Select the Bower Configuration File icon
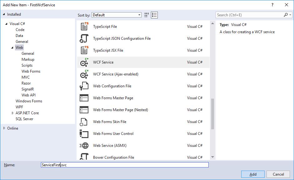Image resolution: width=294 pixels, height=180 pixels. point(84,157)
